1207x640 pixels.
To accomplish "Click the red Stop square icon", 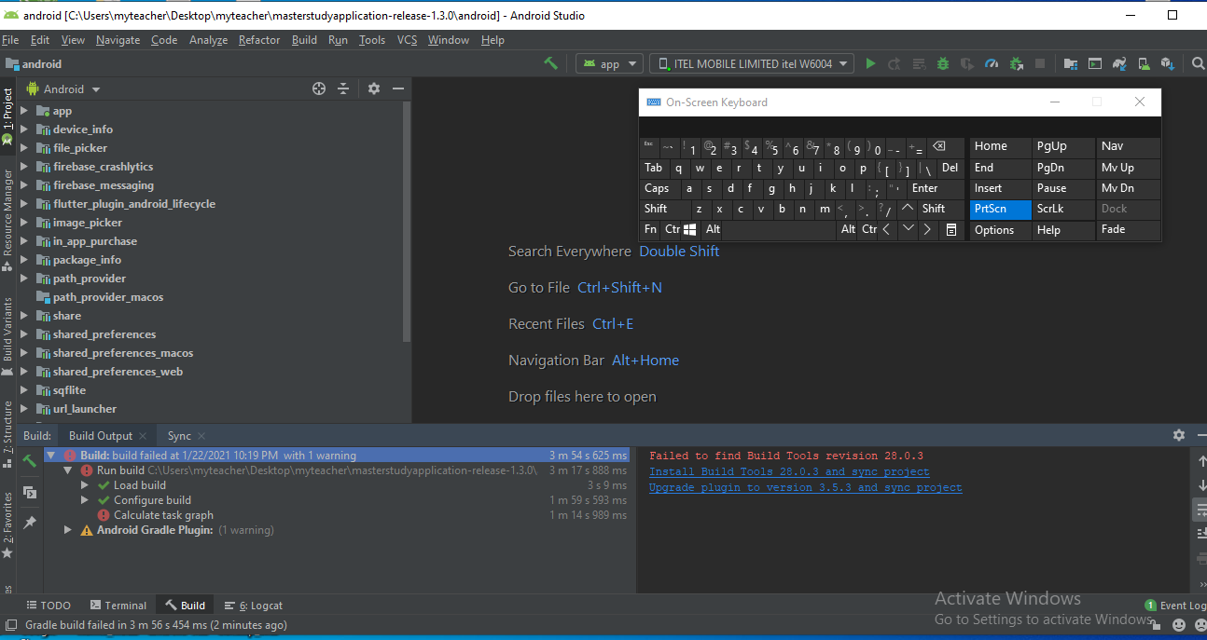I will pos(1040,63).
